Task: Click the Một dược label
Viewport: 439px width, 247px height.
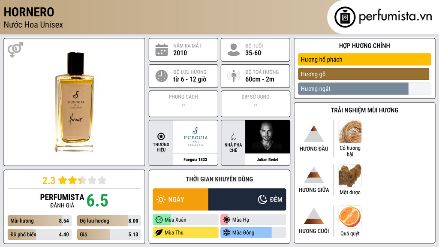Action: click(x=350, y=193)
